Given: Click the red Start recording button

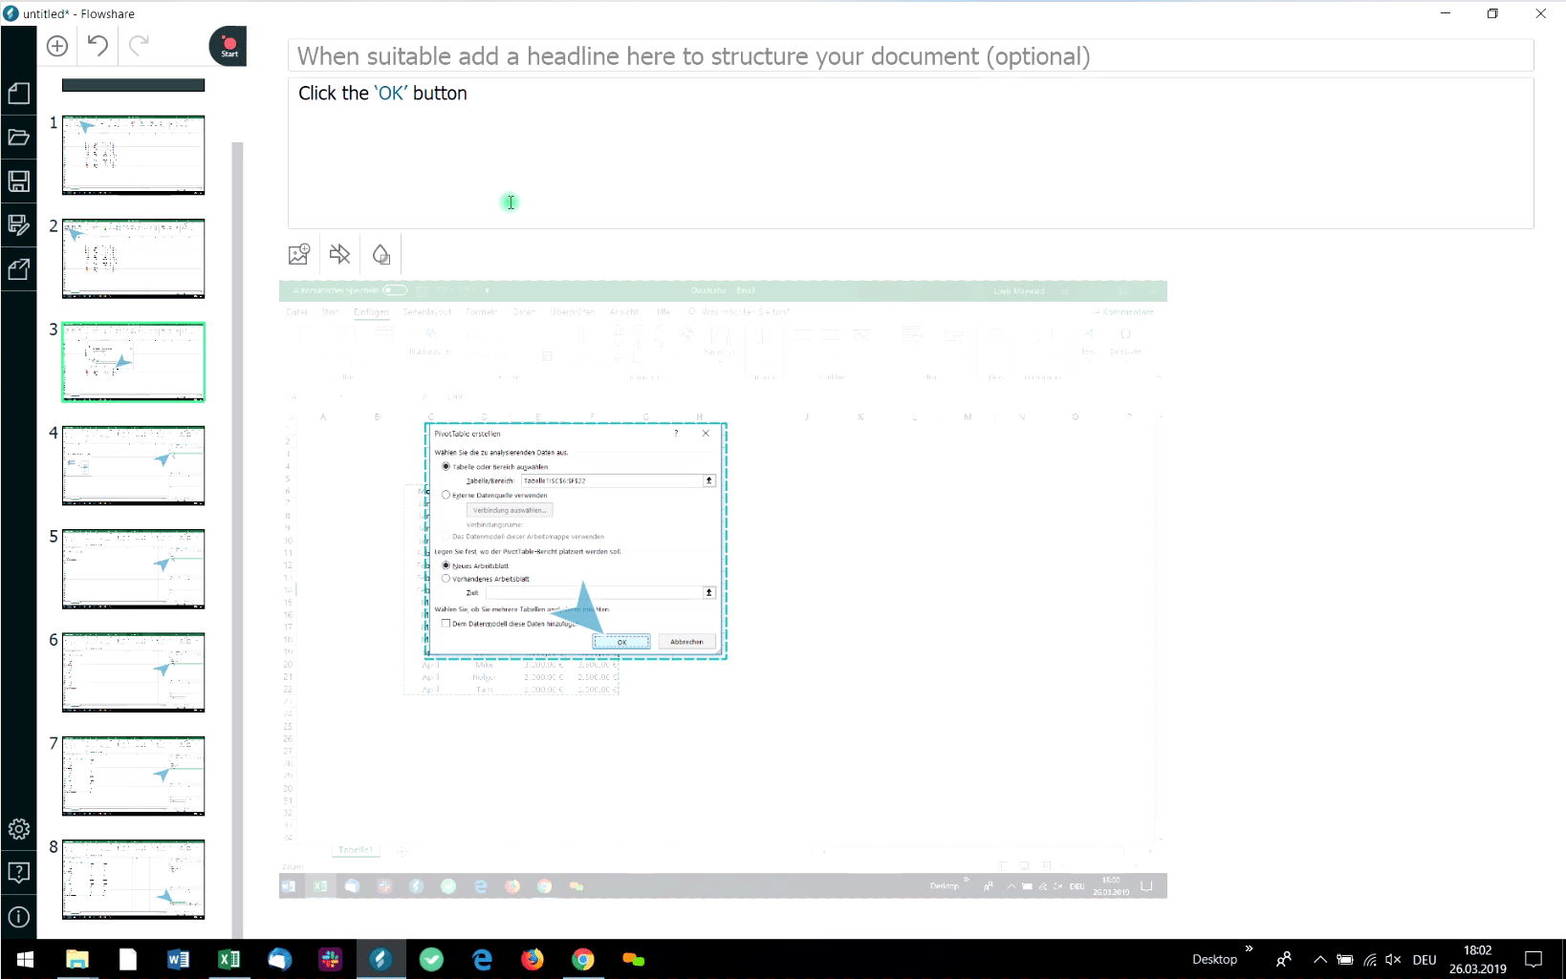Looking at the screenshot, I should coord(228,46).
